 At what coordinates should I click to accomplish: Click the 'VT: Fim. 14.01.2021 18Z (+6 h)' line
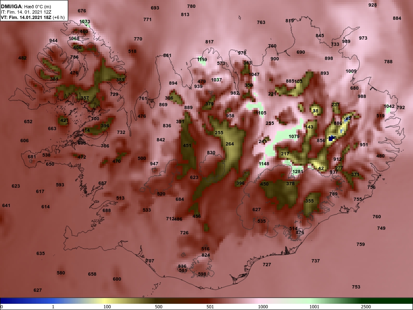click(32, 17)
